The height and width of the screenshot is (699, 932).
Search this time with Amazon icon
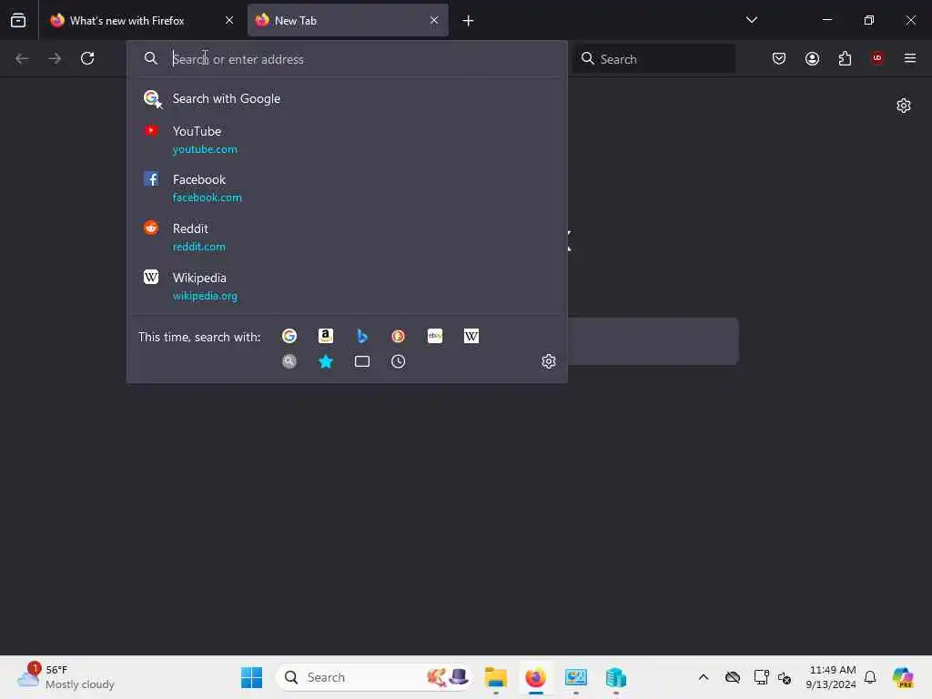pos(326,337)
